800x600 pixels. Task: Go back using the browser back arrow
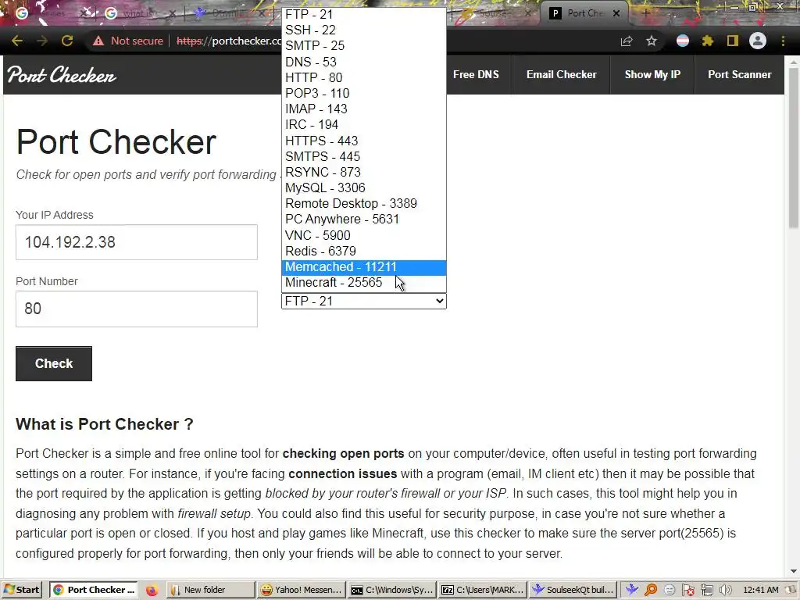click(17, 41)
